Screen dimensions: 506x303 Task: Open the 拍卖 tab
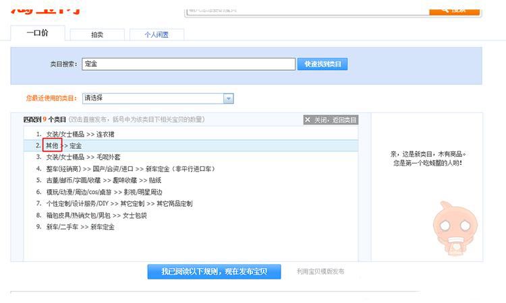(x=97, y=34)
